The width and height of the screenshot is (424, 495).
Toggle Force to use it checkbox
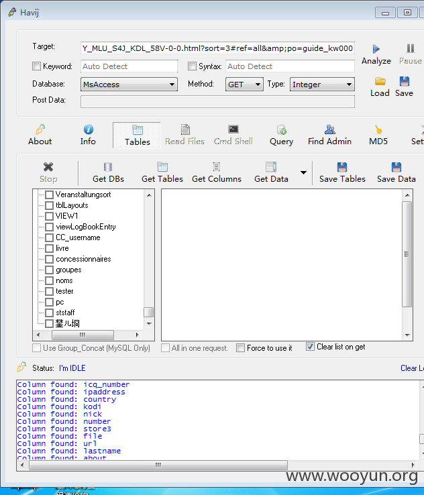pyautogui.click(x=241, y=348)
